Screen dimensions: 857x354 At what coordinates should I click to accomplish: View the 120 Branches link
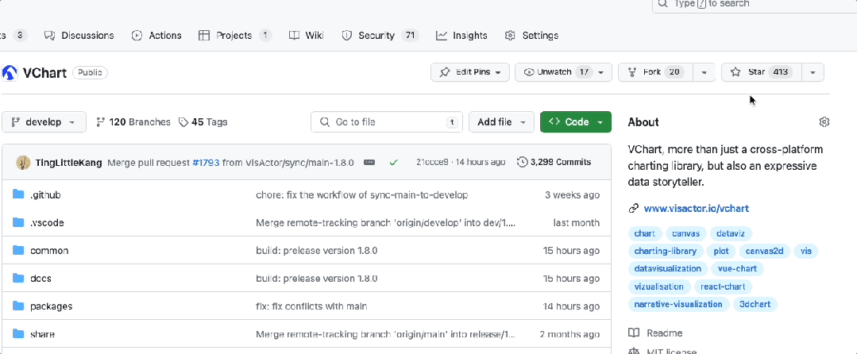(133, 121)
